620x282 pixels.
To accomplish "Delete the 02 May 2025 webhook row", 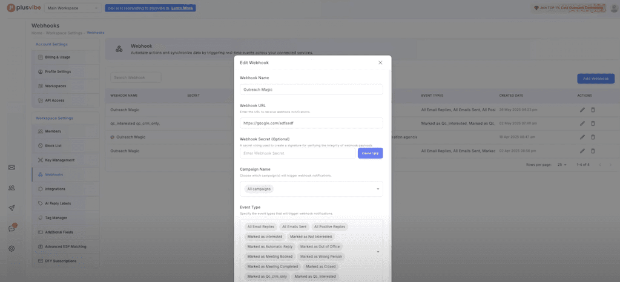I will [593, 123].
